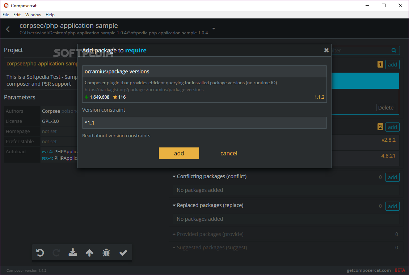Open the packagist.org package URL link
Screen dimensions: 409x275
click(144, 90)
